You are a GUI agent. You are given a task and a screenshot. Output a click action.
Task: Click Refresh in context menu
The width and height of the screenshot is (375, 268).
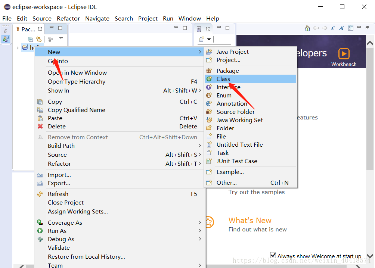pos(120,194)
